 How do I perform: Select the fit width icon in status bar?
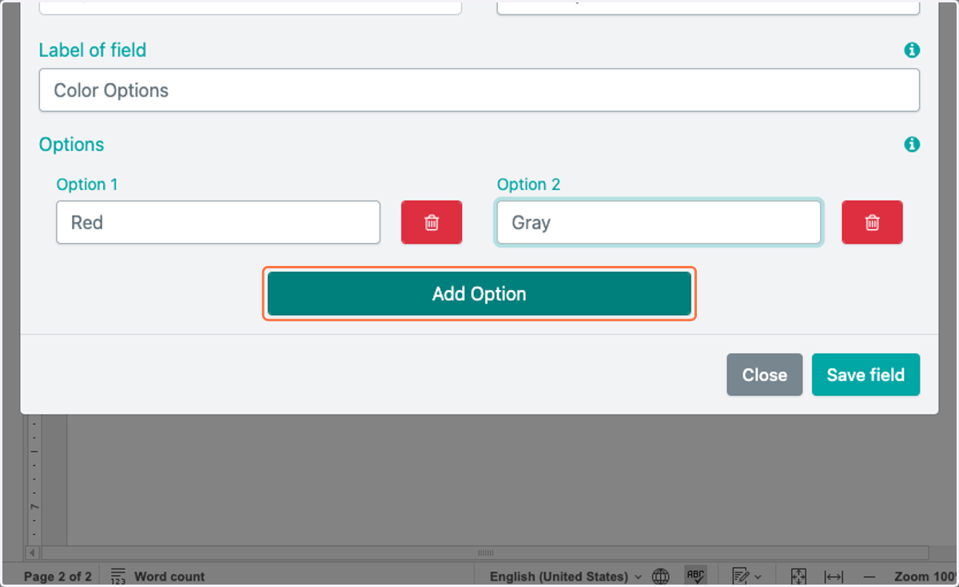pos(833,576)
